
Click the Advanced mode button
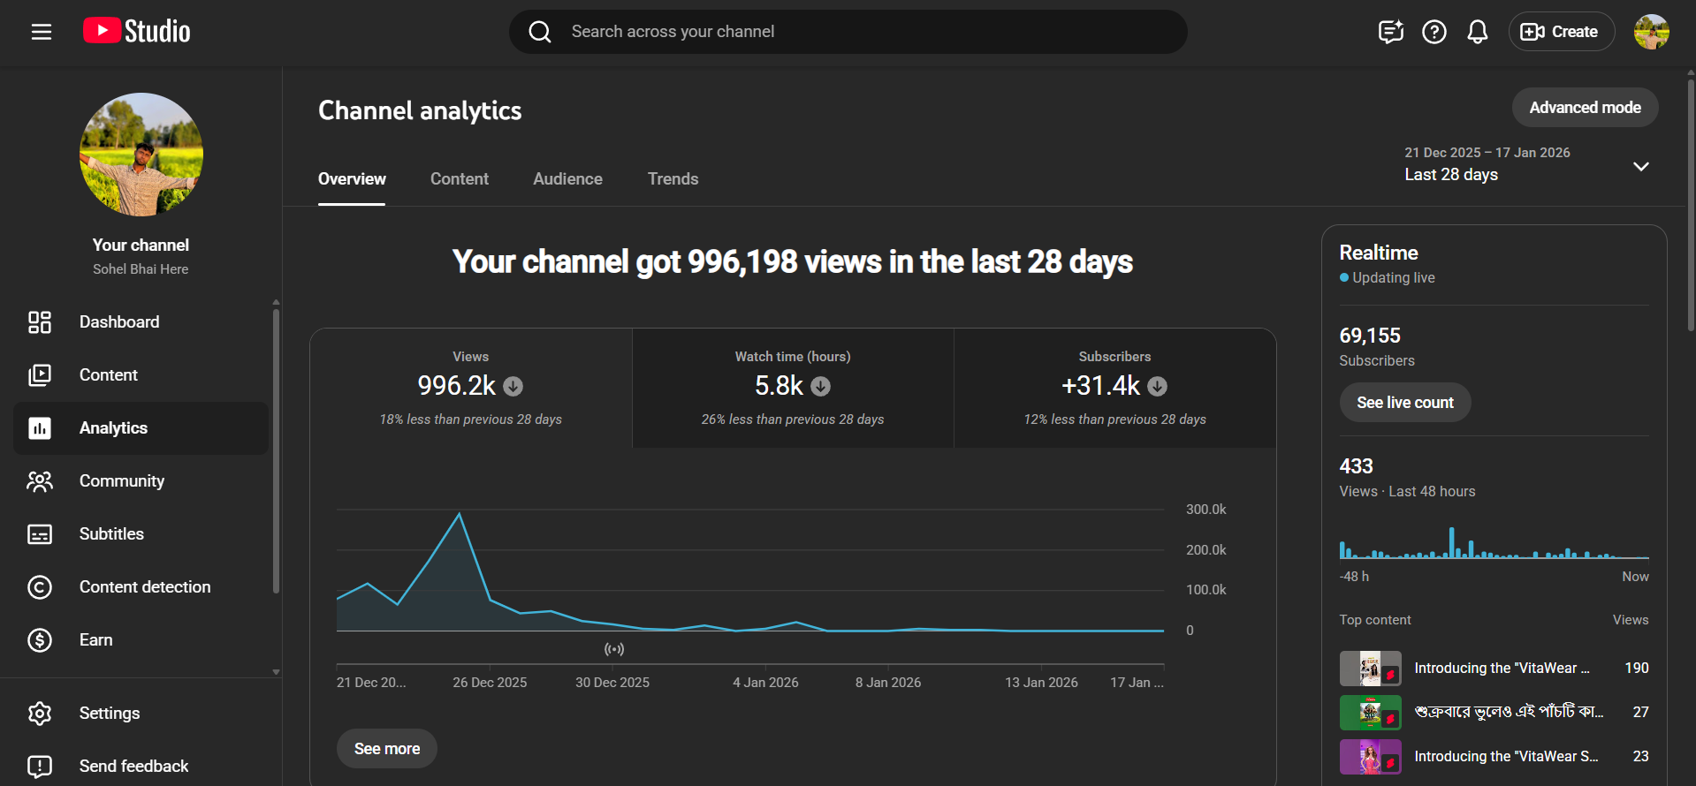pyautogui.click(x=1585, y=108)
